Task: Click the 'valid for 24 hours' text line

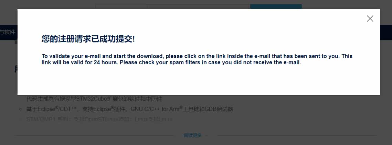Action: (x=171, y=63)
